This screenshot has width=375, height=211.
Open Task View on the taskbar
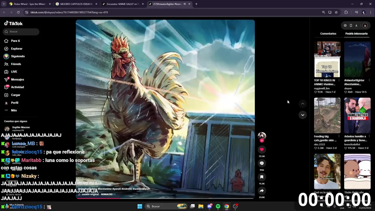point(192,206)
